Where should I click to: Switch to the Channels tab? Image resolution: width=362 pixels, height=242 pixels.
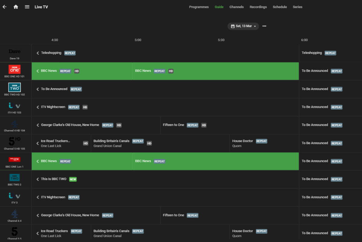(x=237, y=7)
